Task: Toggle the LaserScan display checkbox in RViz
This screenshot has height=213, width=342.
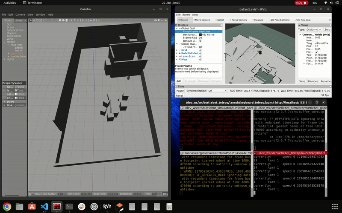Action: pos(200,56)
